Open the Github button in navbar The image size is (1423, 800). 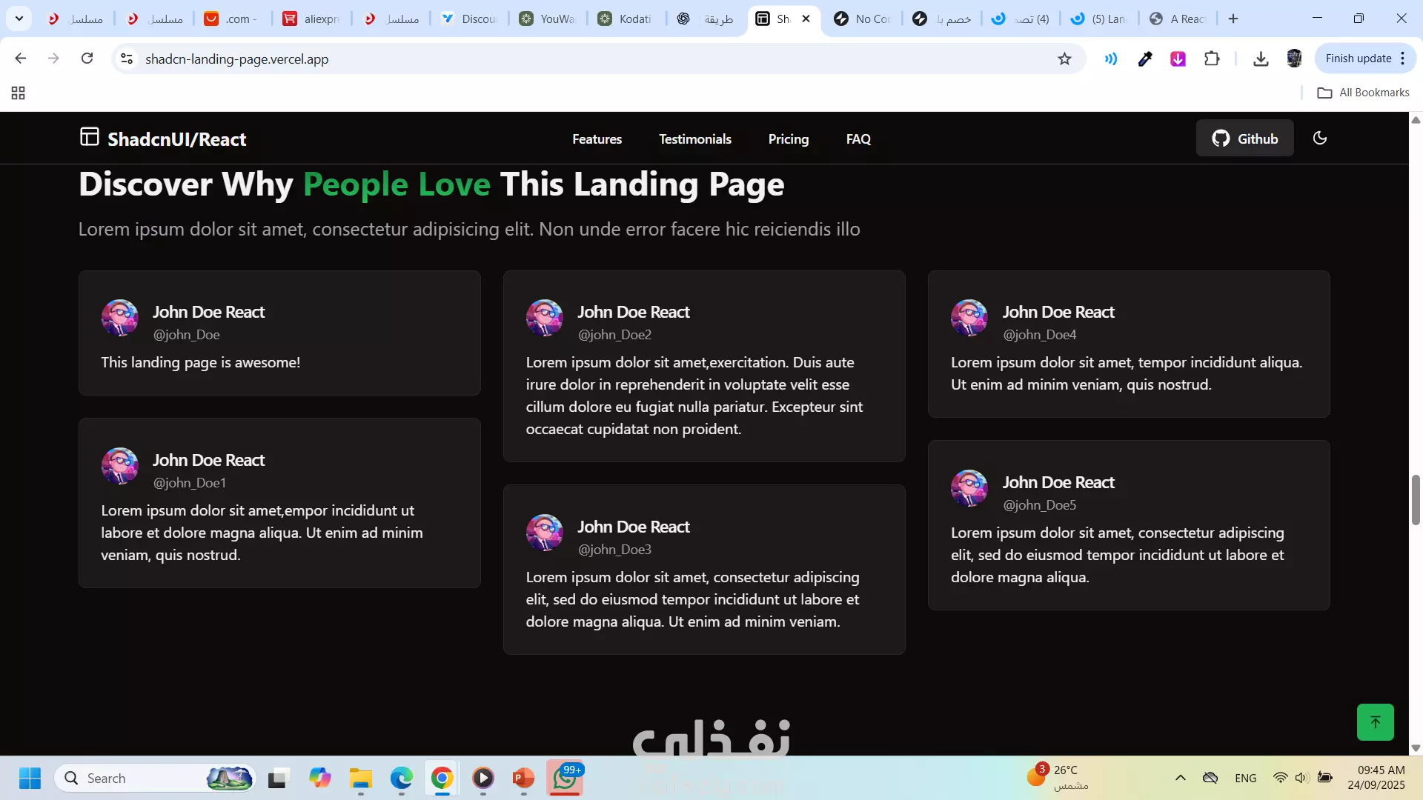click(x=1244, y=139)
